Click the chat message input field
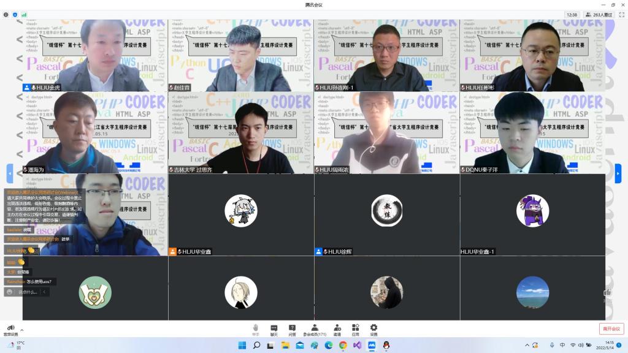 (27, 292)
